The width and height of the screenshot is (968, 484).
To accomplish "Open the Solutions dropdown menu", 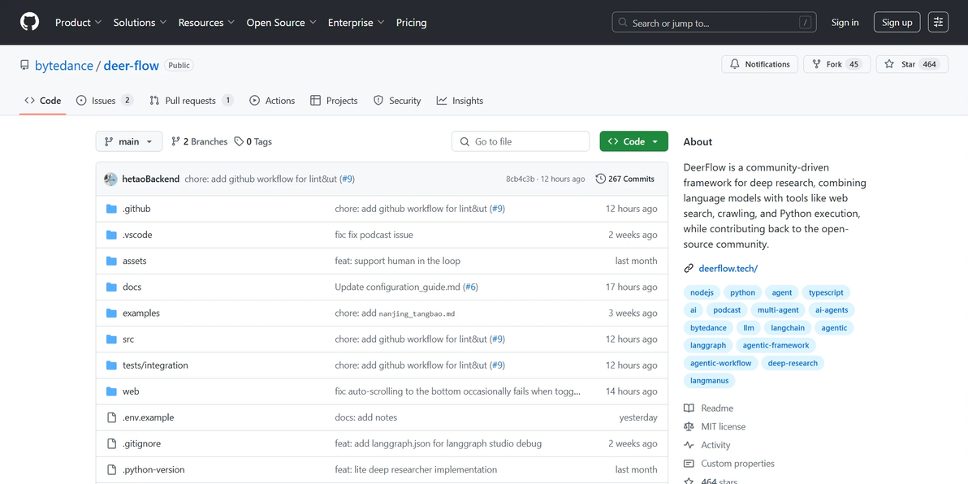I will 140,23.
